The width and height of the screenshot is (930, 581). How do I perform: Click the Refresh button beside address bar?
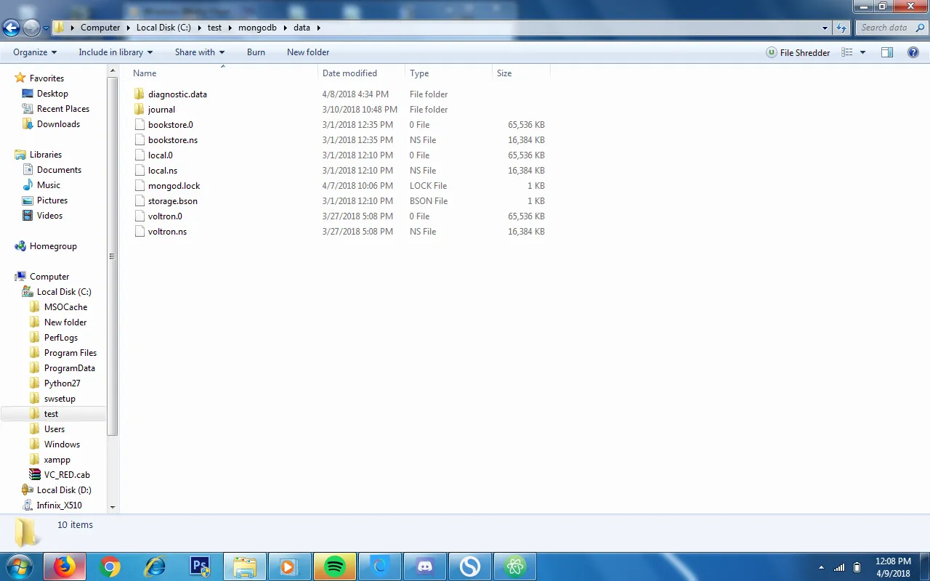[842, 28]
